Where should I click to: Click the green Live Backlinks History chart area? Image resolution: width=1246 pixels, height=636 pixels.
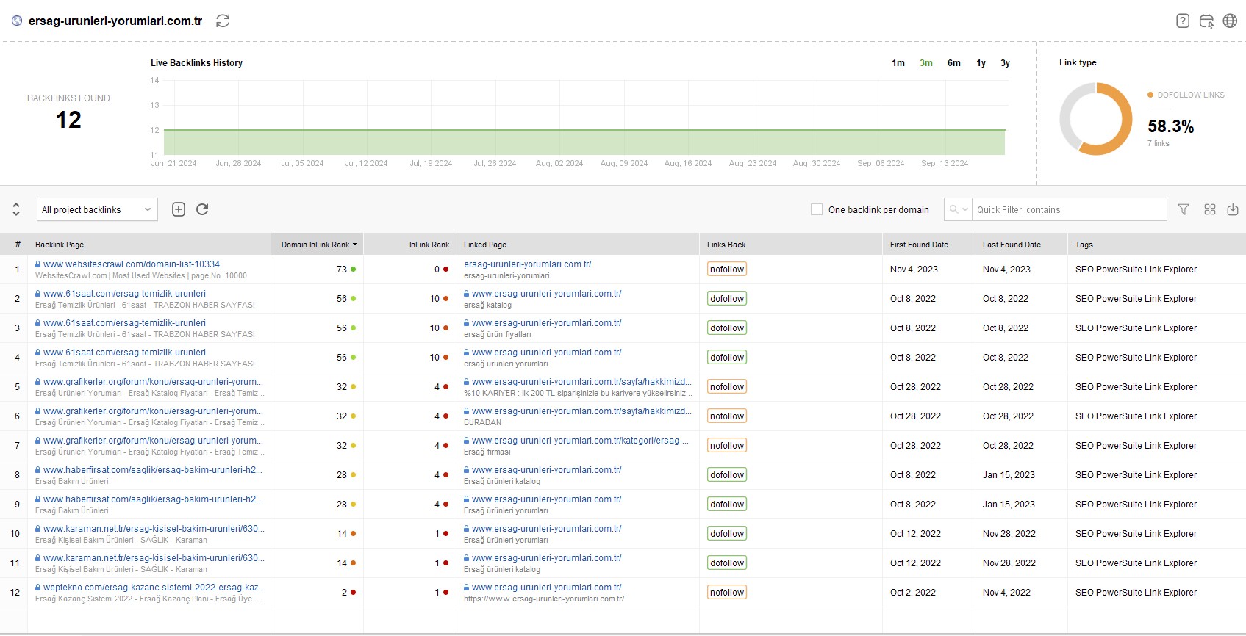[584, 142]
